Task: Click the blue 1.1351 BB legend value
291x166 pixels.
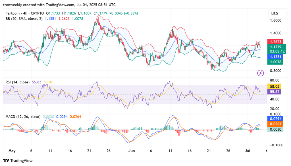Action: click(x=50, y=19)
